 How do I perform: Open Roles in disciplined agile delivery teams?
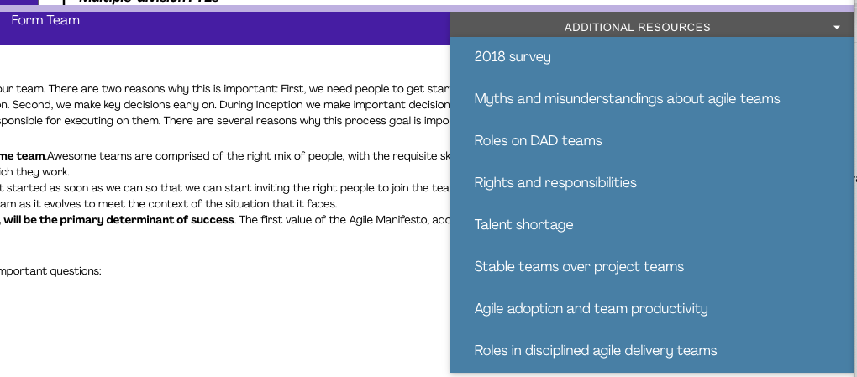(595, 351)
